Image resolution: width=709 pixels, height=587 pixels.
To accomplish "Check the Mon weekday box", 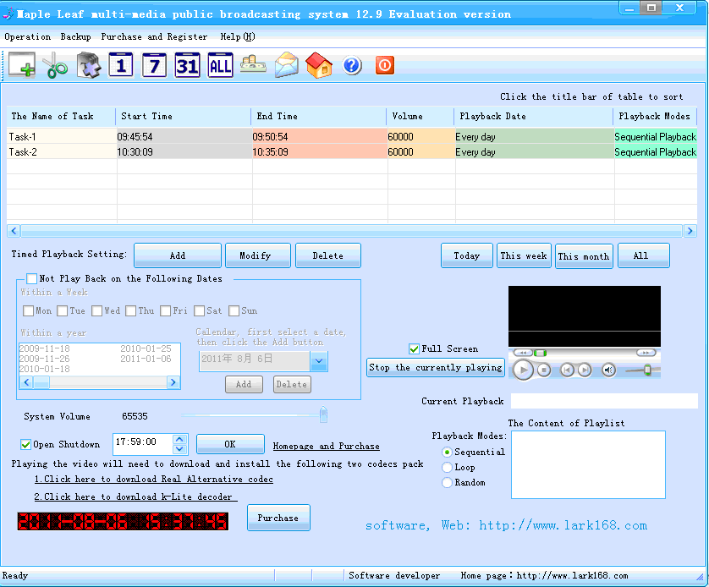I will [x=28, y=311].
